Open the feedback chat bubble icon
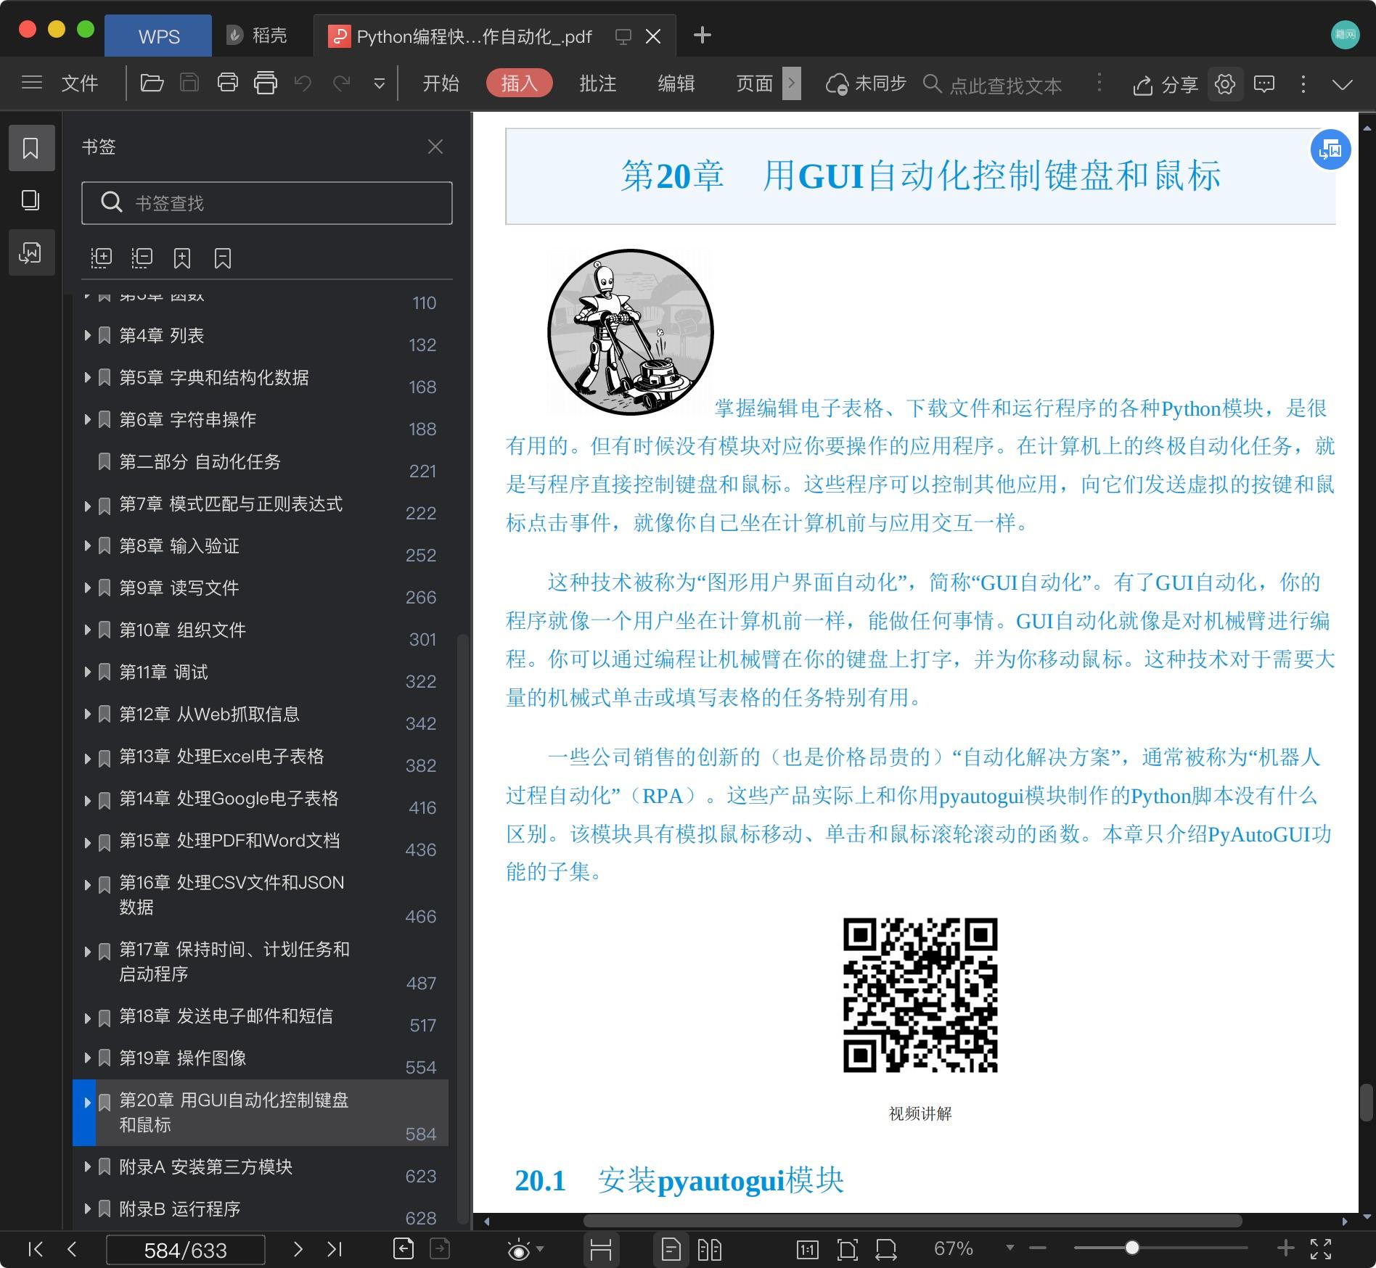The image size is (1376, 1268). pos(1264,84)
